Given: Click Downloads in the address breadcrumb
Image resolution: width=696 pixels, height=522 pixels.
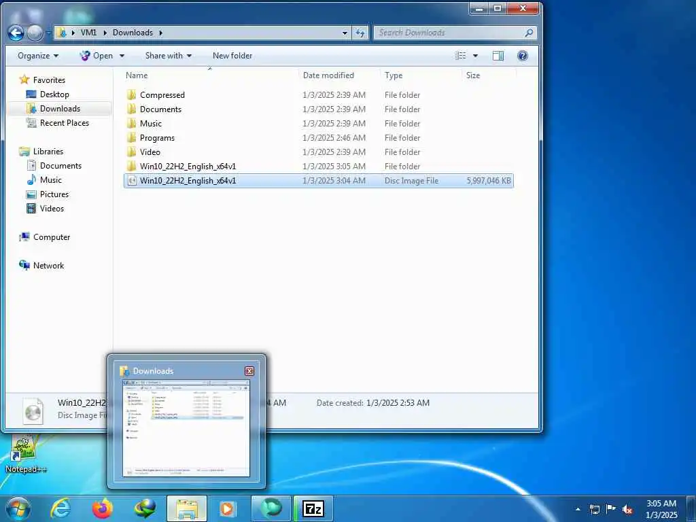Looking at the screenshot, I should click(133, 33).
